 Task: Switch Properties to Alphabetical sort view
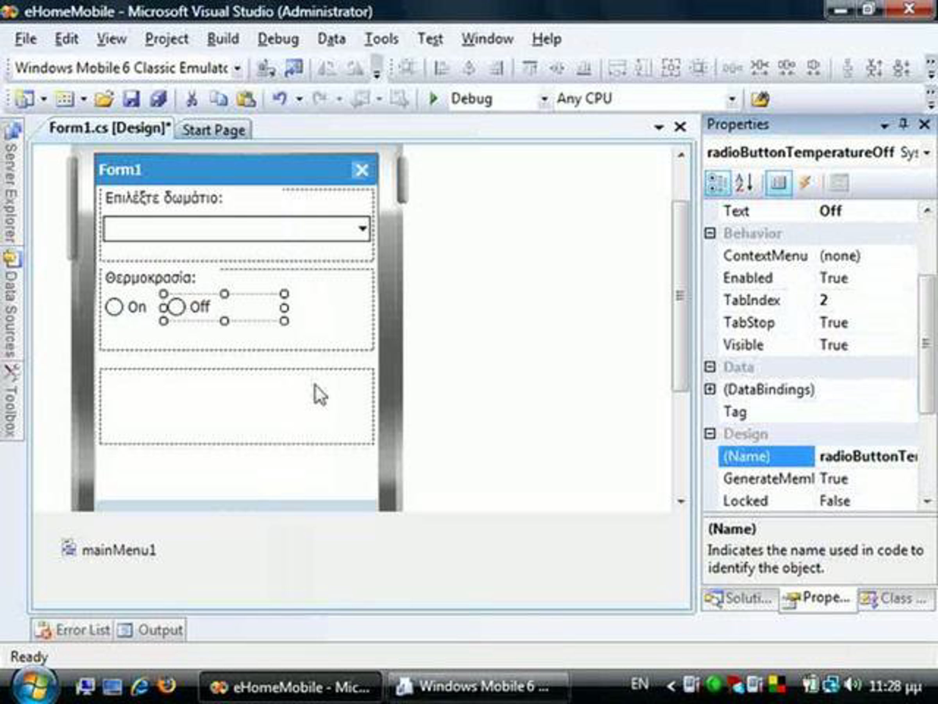tap(744, 183)
